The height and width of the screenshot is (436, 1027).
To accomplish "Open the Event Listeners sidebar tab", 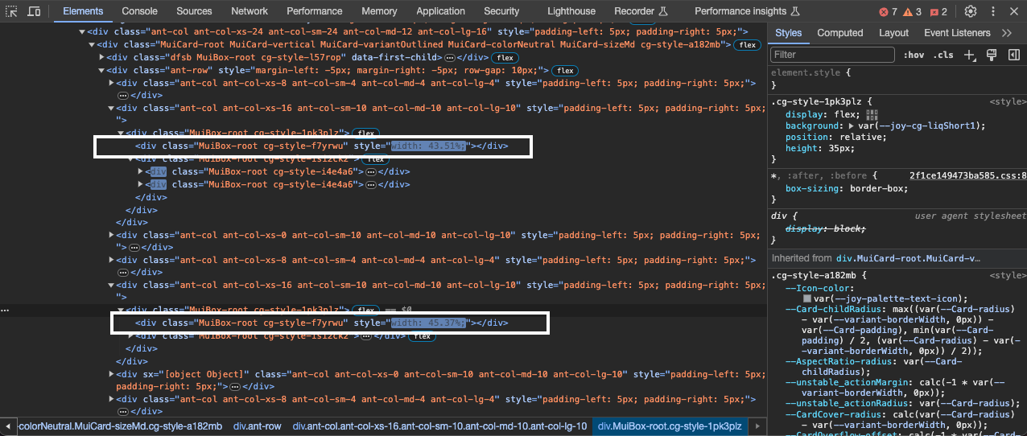I will coord(957,33).
